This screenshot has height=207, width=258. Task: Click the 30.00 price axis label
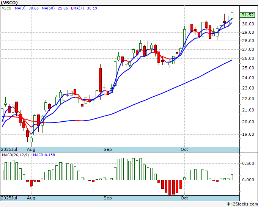click(248, 24)
